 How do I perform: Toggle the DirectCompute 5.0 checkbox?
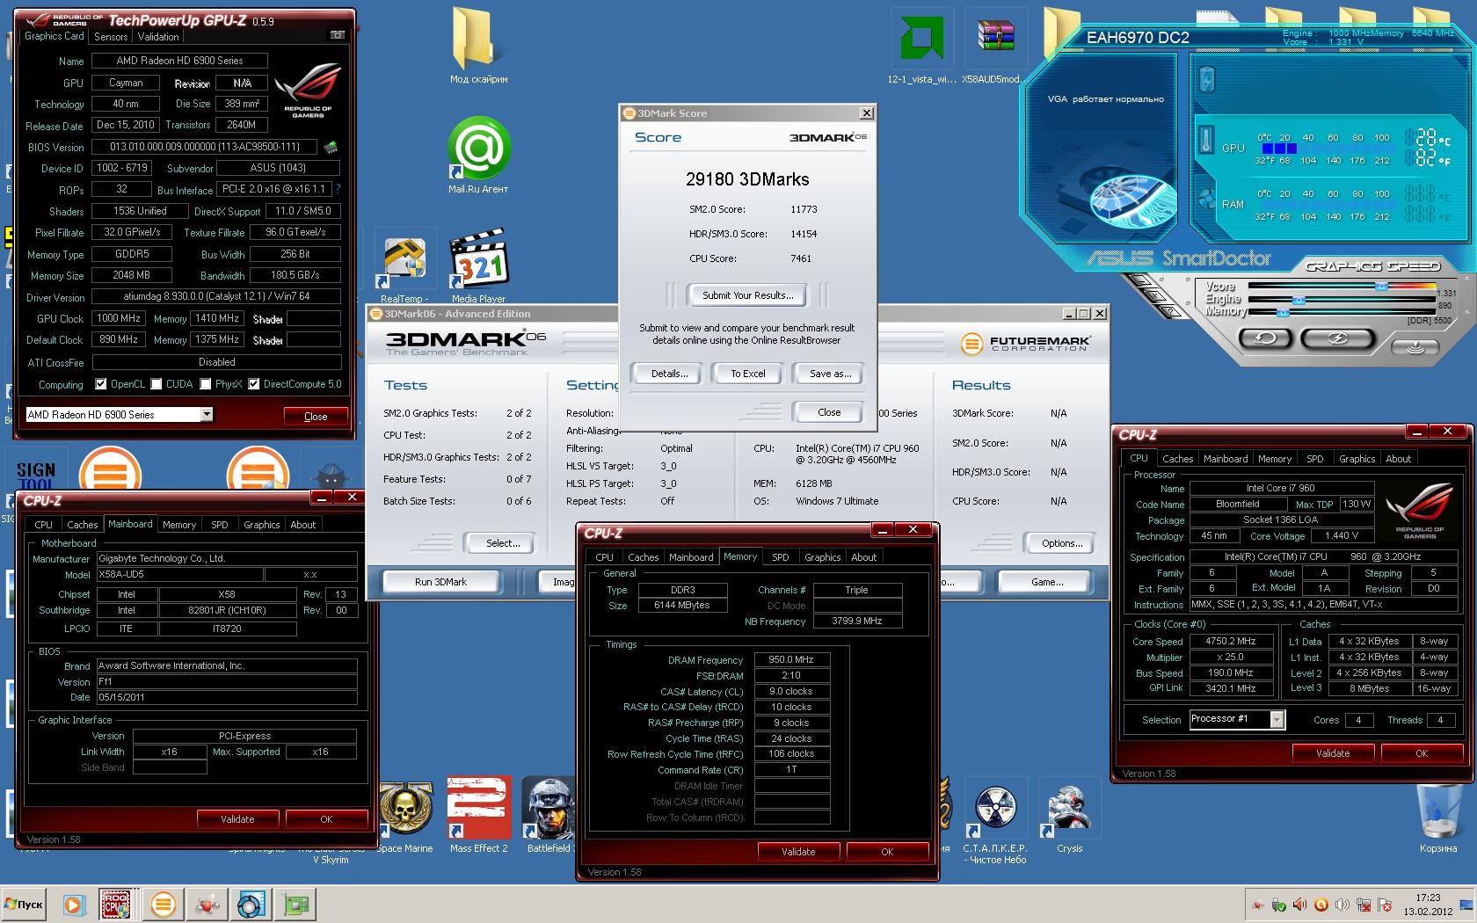[254, 383]
